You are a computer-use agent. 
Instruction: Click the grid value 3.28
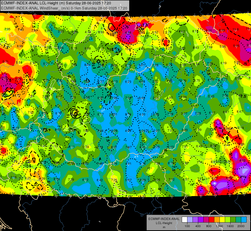[198, 113]
